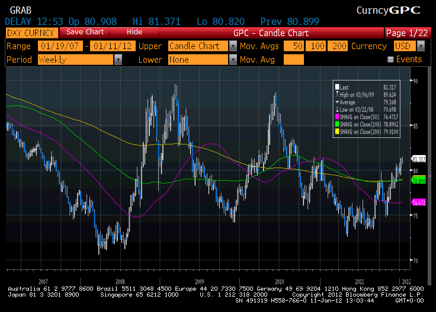The image size is (436, 312).
Task: Click the yellow SMAVG(200) legend swatch
Action: point(337,131)
